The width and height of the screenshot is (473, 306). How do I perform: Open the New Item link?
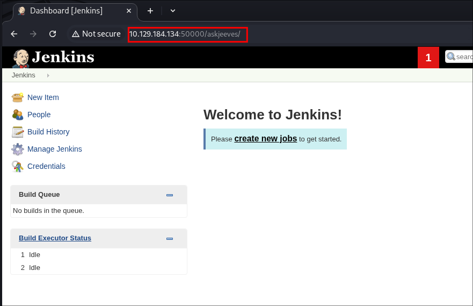tap(43, 97)
